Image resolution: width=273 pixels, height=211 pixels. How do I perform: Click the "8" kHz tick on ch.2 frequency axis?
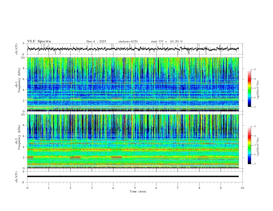[24, 125]
